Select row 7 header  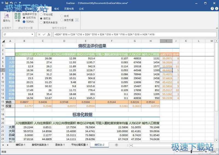point(3,70)
